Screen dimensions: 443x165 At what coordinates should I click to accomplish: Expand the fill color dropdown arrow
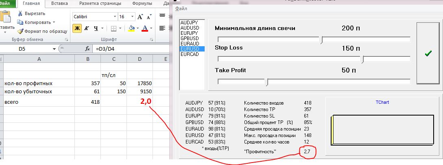pyautogui.click(x=137, y=28)
